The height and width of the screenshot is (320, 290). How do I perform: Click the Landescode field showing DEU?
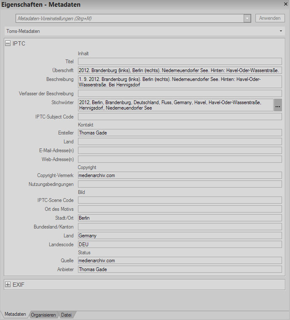pos(180,244)
